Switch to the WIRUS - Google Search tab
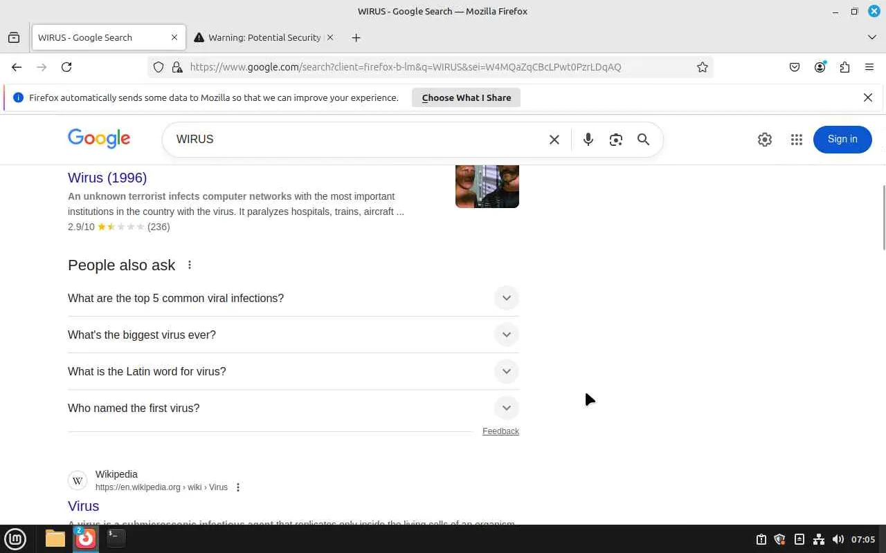 tap(109, 37)
